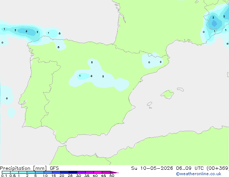Click the '25' legend scale label

[70, 176]
